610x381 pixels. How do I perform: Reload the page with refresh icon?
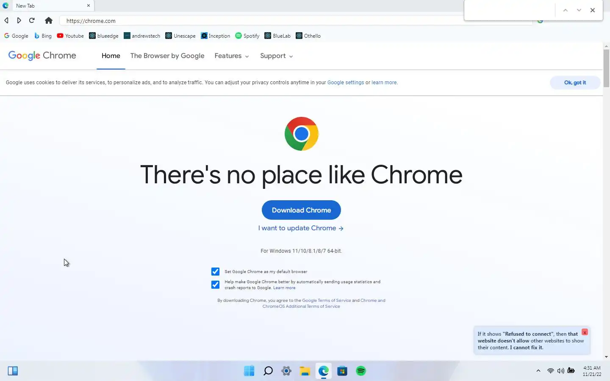(x=32, y=20)
